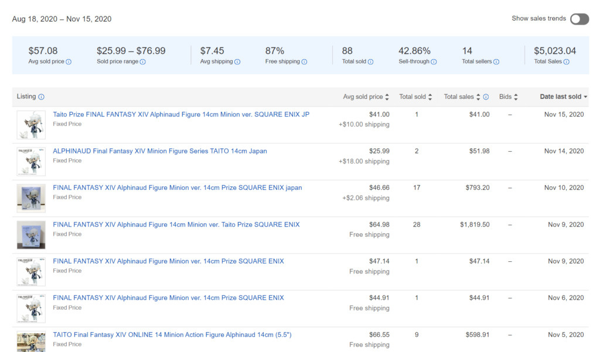Viewport: 600px width, 352px height.
Task: Click info icon beside Listing column header
Action: 41,97
